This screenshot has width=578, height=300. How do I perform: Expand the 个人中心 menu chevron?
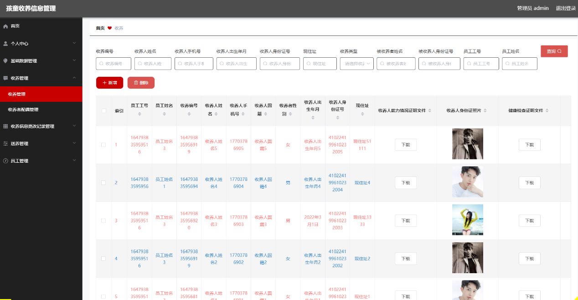tap(74, 44)
